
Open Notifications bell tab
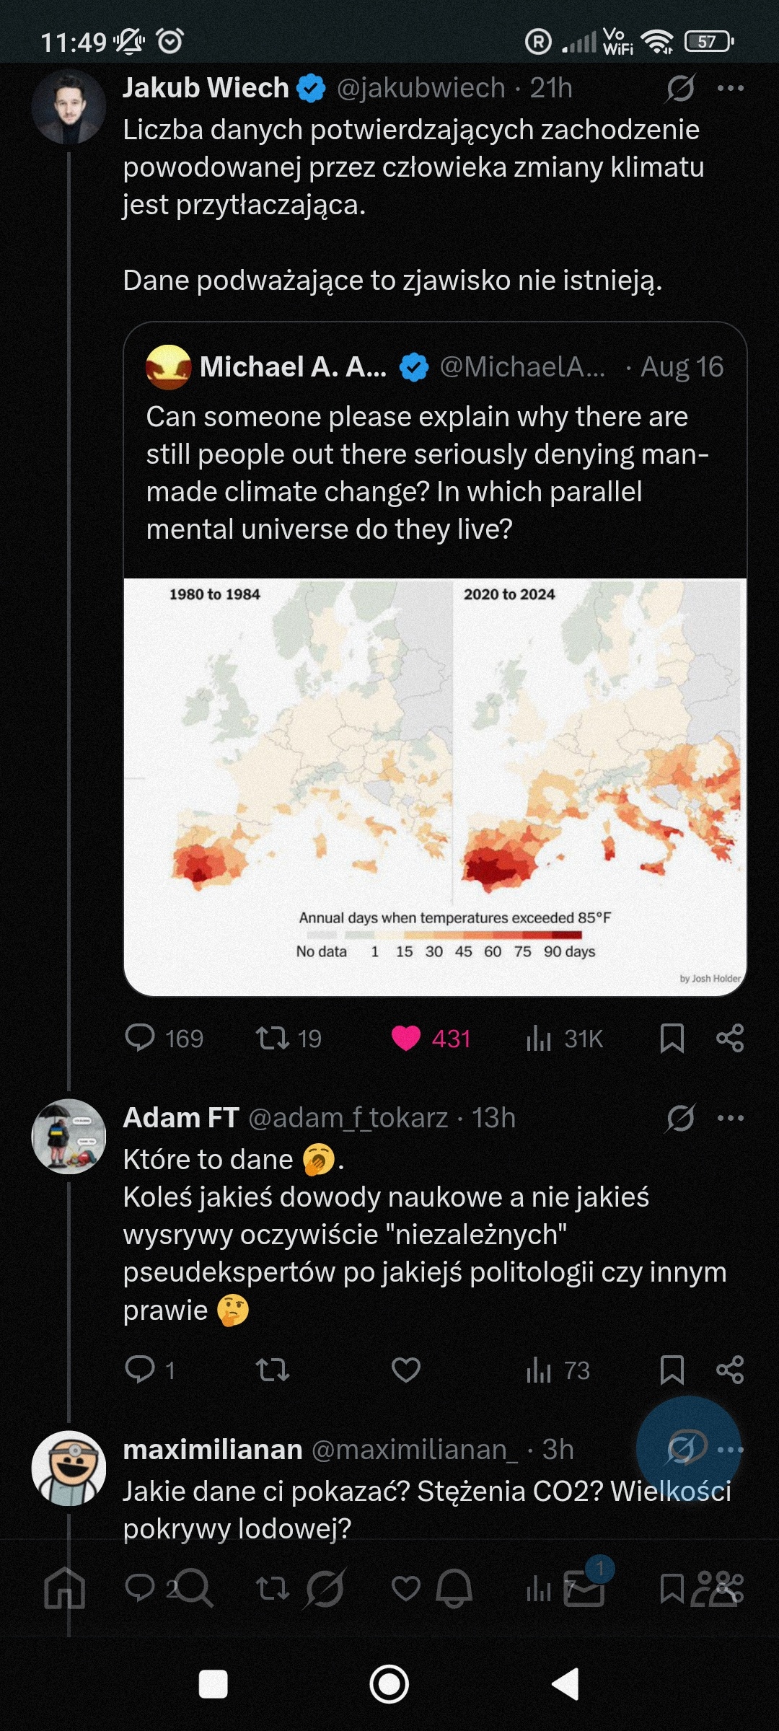pyautogui.click(x=454, y=1587)
